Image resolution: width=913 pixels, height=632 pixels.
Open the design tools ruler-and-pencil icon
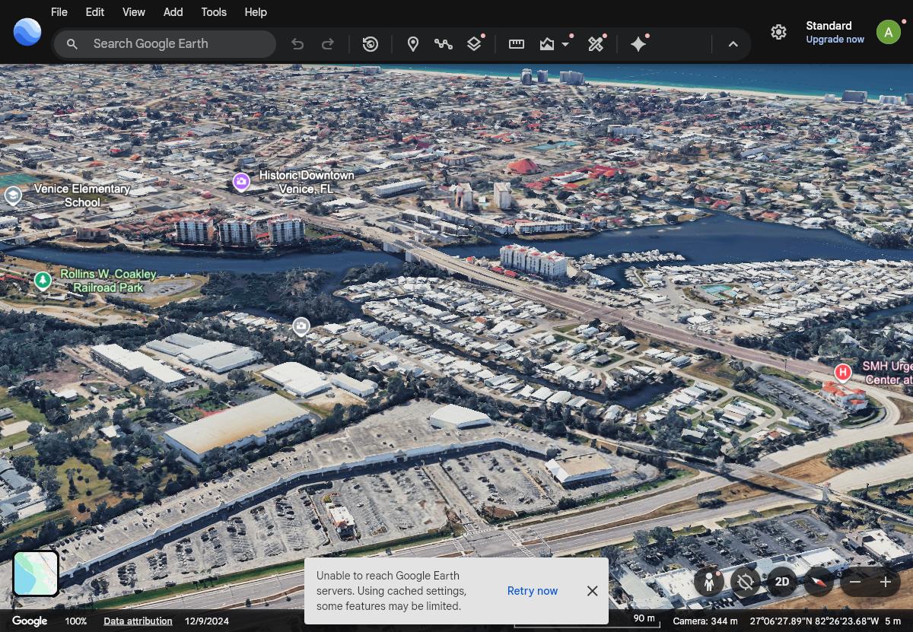point(596,44)
